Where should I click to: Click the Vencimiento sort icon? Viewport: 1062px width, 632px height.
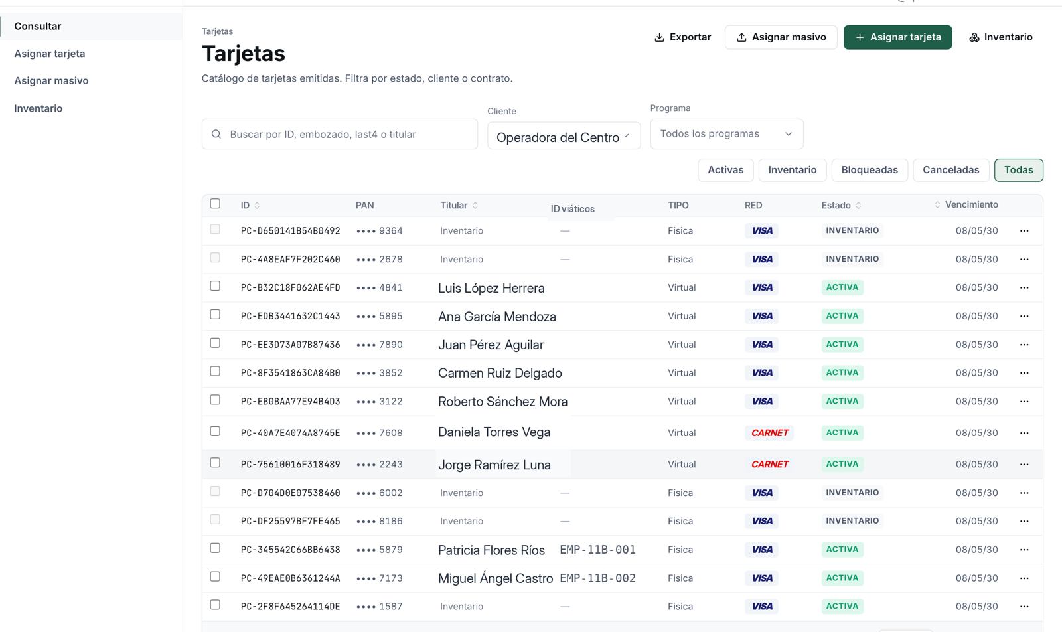(937, 205)
